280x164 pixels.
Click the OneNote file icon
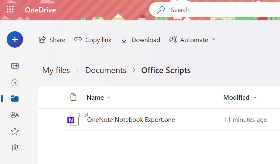tap(73, 119)
